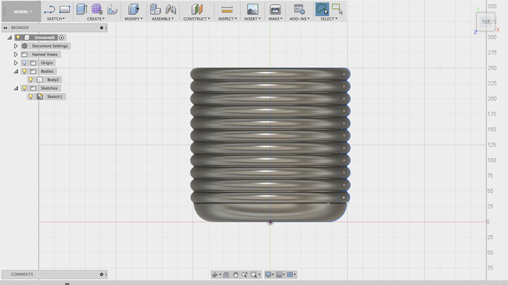Hide Body2 using its lightbulb
Image resolution: width=508 pixels, height=285 pixels.
point(30,80)
